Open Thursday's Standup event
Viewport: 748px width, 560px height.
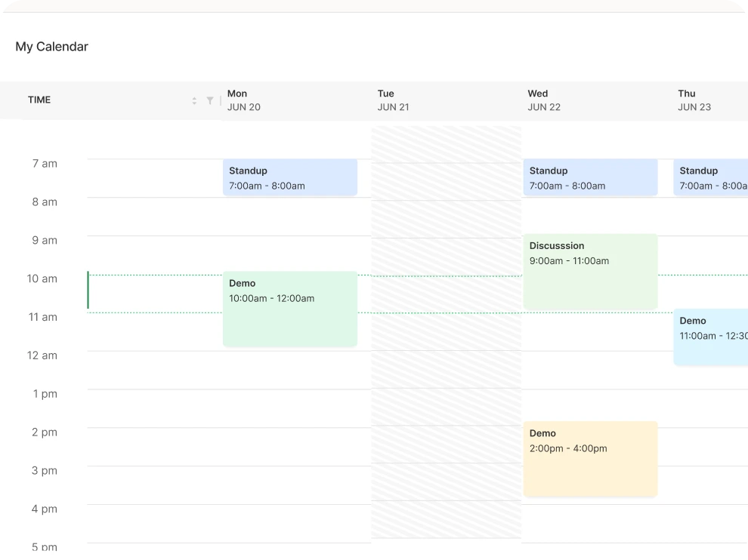point(710,178)
